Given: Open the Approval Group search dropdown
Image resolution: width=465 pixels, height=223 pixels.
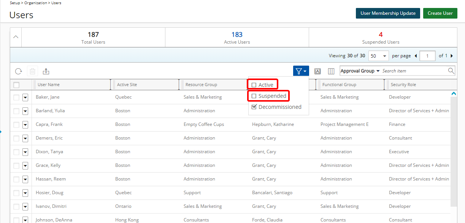Looking at the screenshot, I should 360,71.
